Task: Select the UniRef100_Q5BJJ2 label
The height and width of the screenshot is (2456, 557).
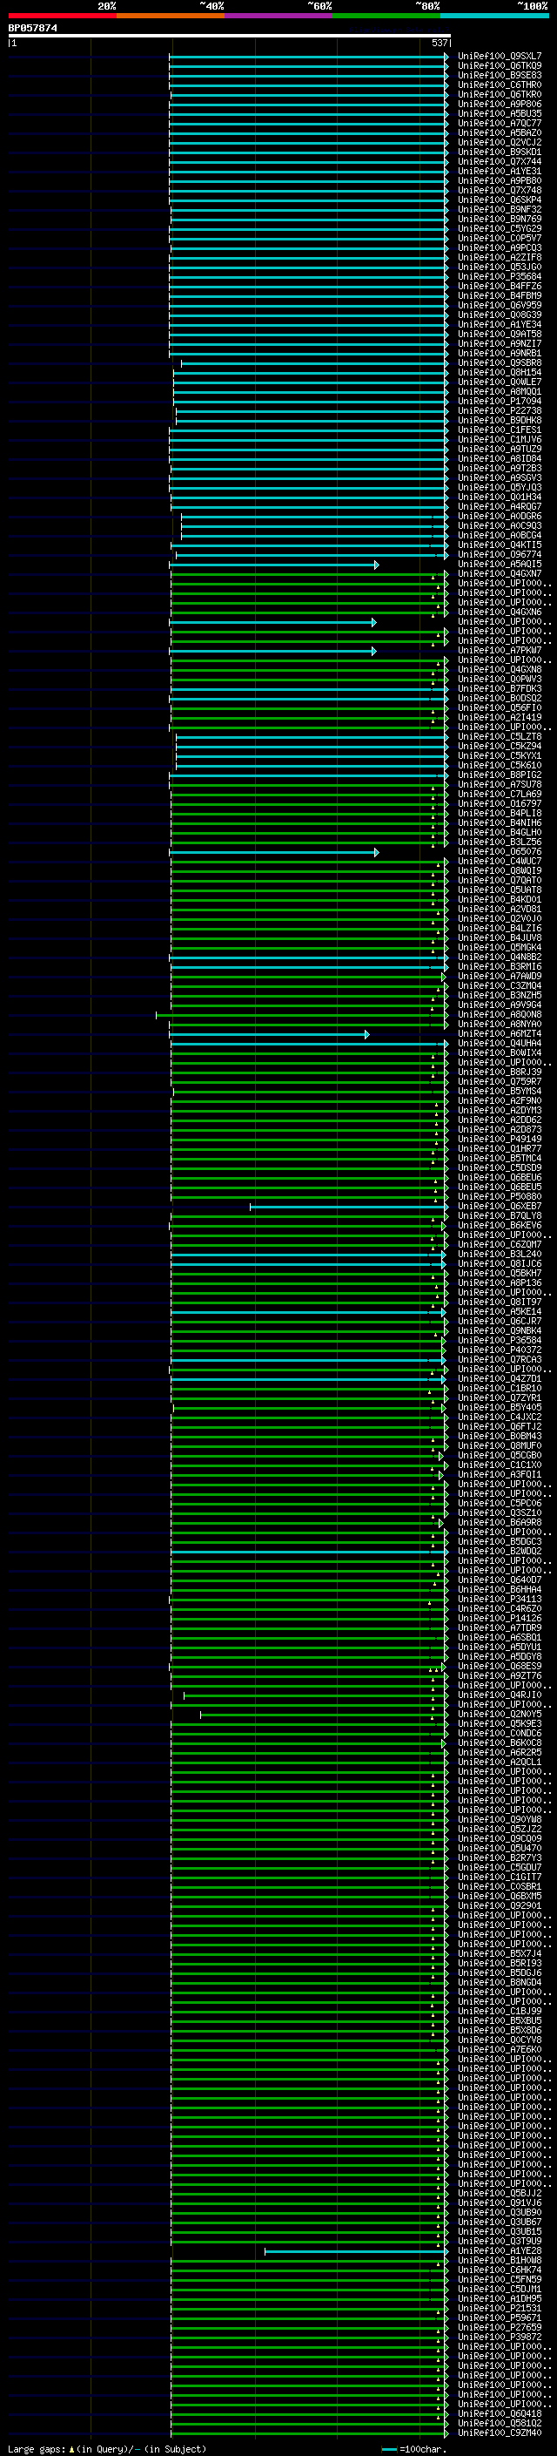Action: [x=500, y=2193]
